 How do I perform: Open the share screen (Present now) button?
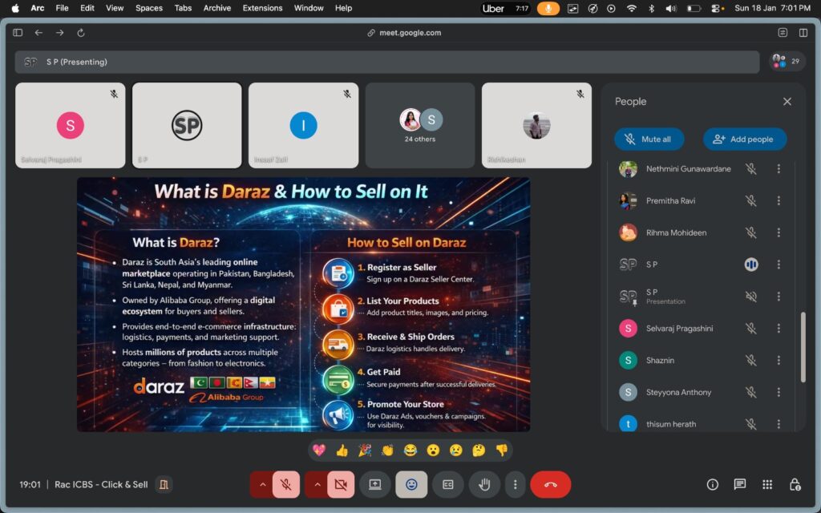tap(374, 484)
